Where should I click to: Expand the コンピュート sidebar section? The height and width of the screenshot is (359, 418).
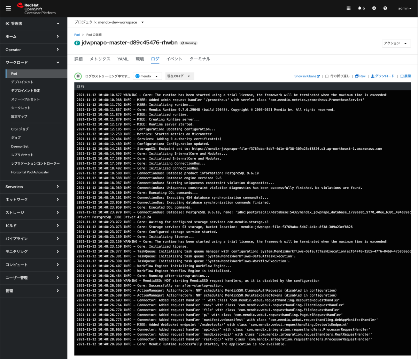33,265
